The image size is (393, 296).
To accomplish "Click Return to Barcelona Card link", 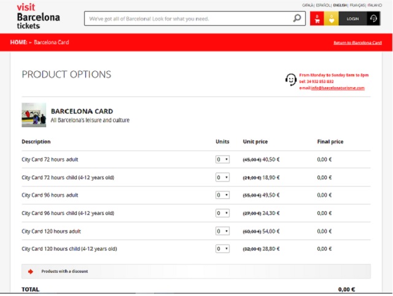I will coord(357,42).
